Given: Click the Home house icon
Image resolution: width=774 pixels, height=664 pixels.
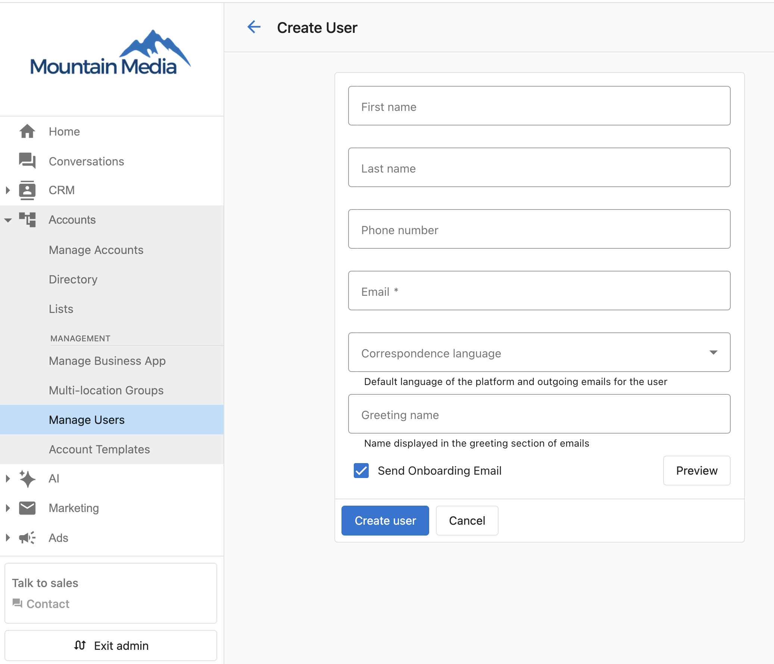Looking at the screenshot, I should [x=27, y=131].
